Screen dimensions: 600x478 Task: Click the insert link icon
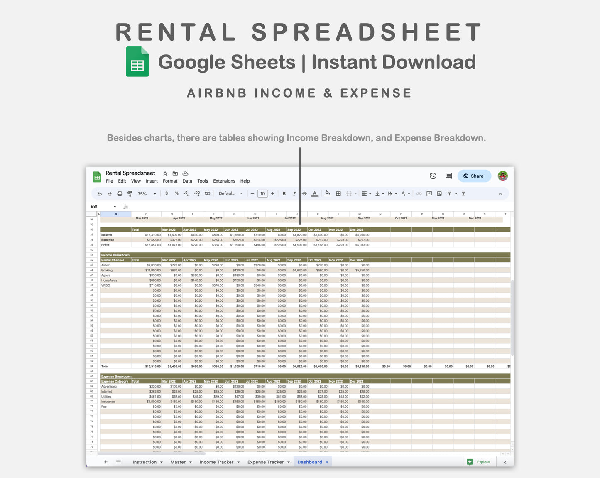[x=418, y=193]
